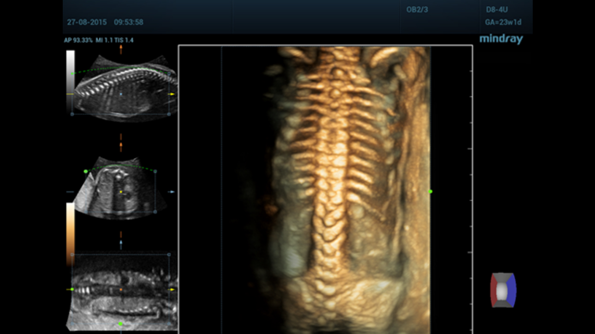Click center point of top sagittal plane
This screenshot has width=595, height=334.
pos(121,94)
